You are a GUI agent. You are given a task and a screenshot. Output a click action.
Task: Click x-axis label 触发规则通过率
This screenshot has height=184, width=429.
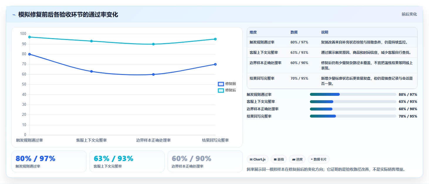tap(30, 140)
